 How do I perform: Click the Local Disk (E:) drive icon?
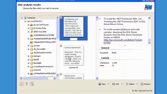28,21
